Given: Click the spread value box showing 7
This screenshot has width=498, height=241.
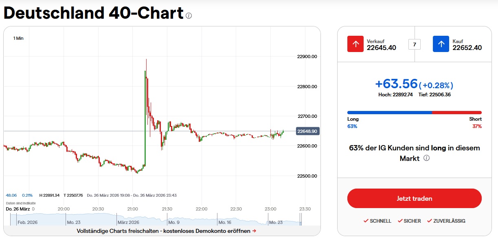Looking at the screenshot, I should pos(415,44).
